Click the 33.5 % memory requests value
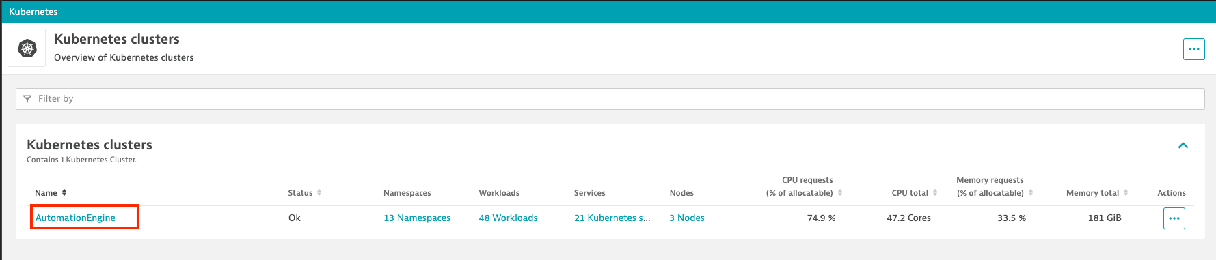Viewport: 1216px width, 260px height. click(1012, 218)
